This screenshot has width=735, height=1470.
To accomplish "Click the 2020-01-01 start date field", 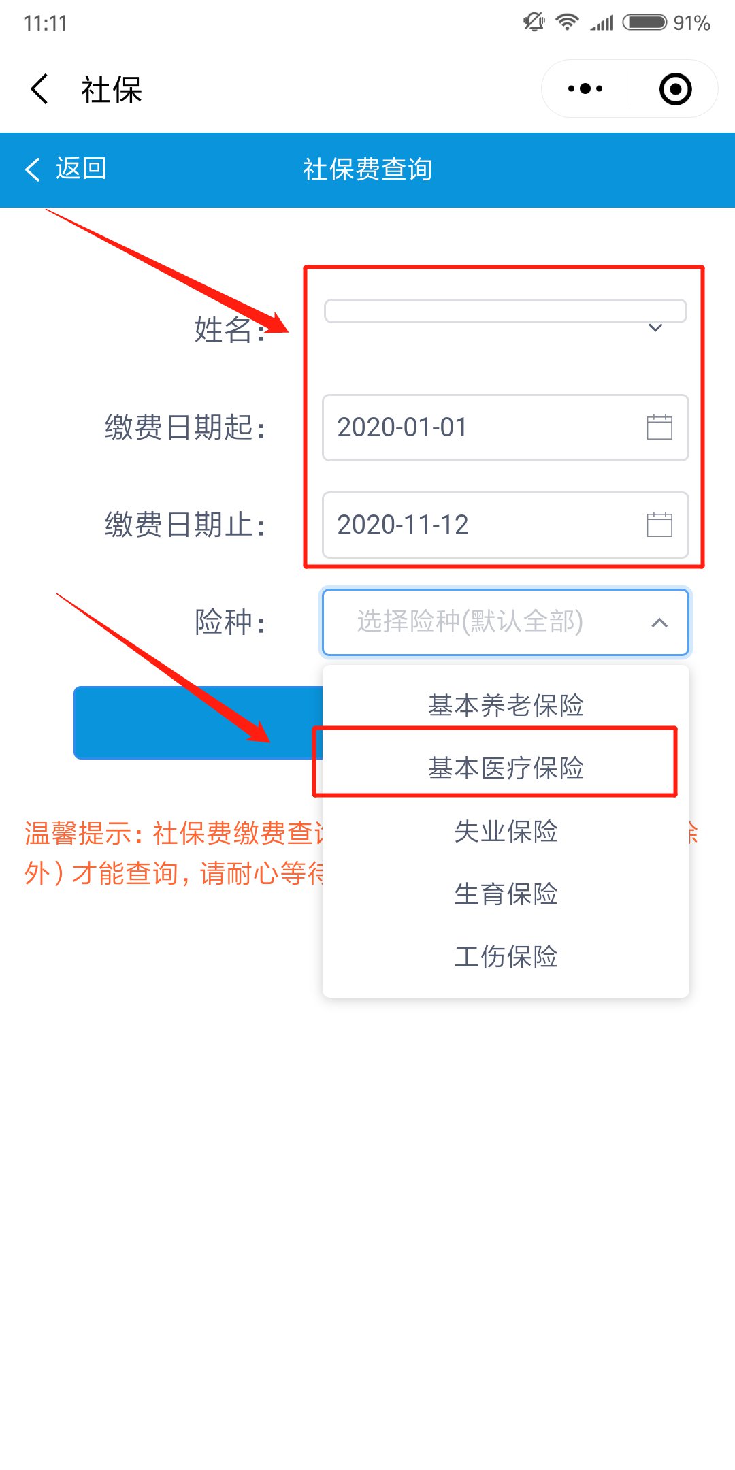I will 505,427.
